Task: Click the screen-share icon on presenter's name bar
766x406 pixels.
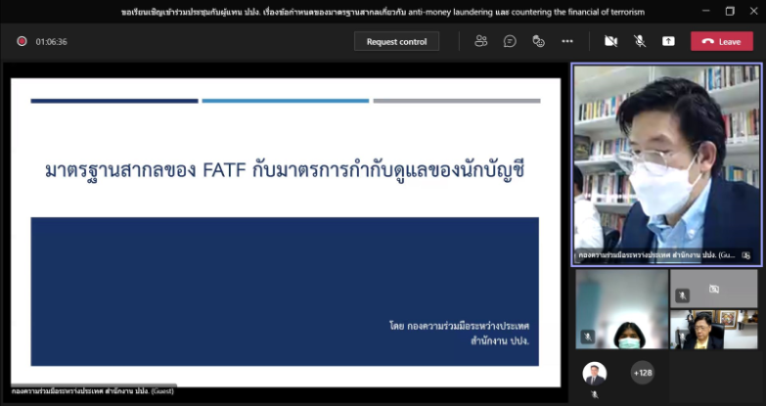Action: (x=746, y=255)
